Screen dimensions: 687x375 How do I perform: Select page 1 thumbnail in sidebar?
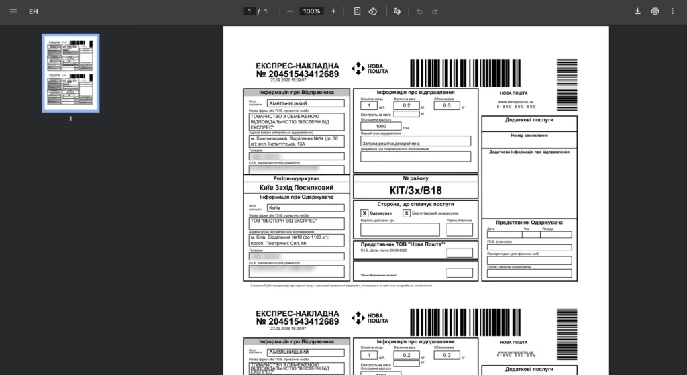[x=70, y=73]
